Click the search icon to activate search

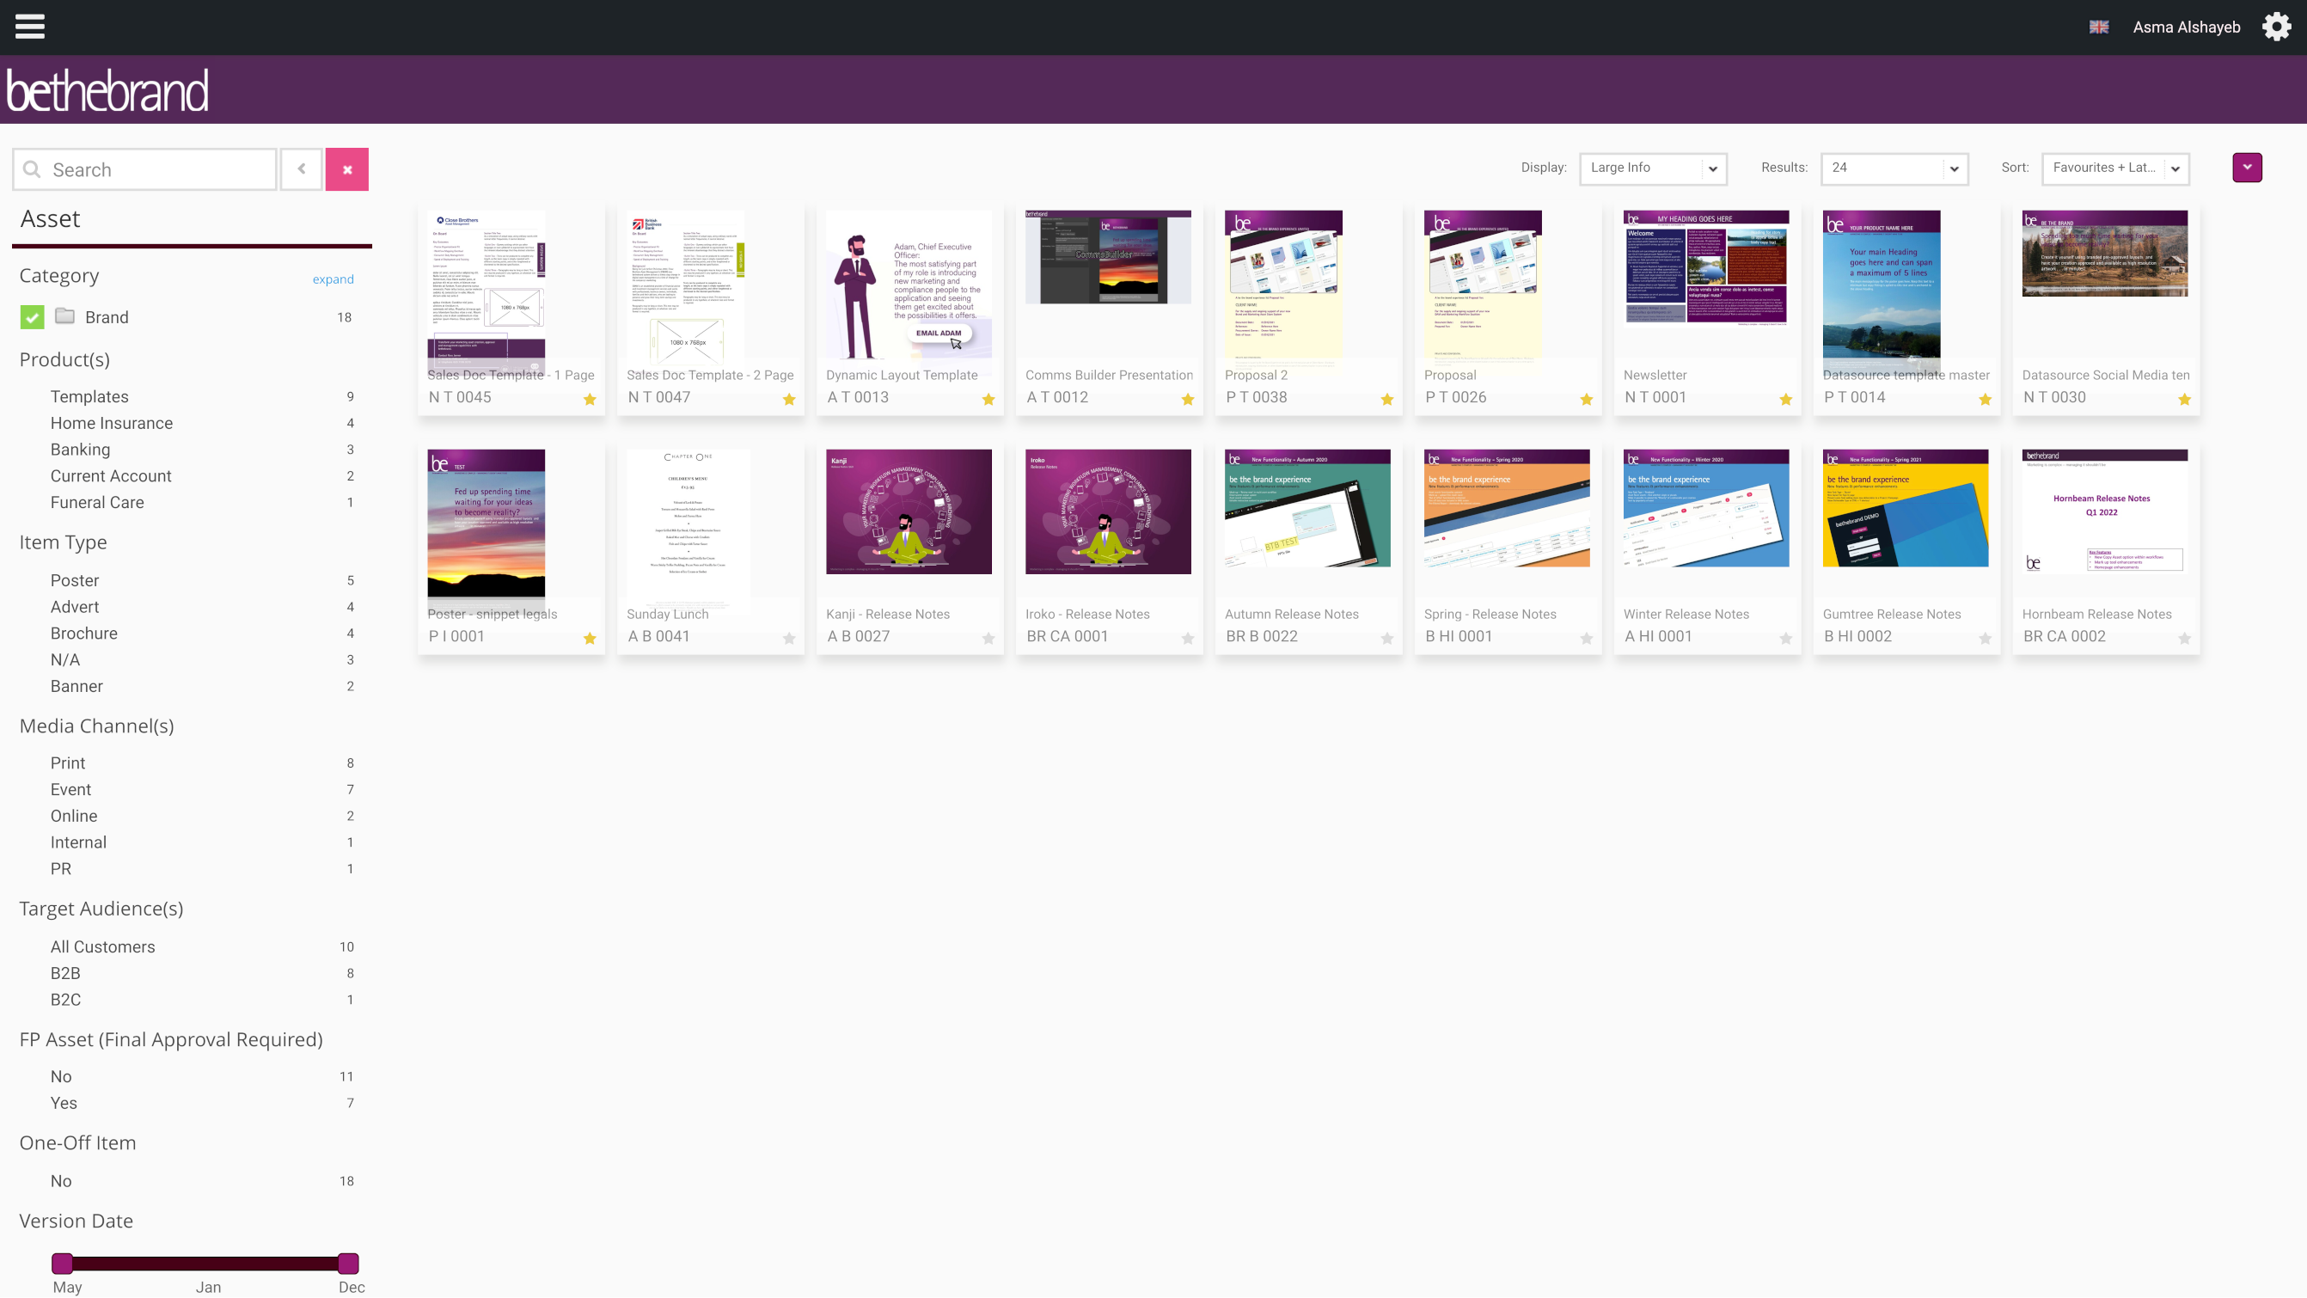tap(32, 169)
